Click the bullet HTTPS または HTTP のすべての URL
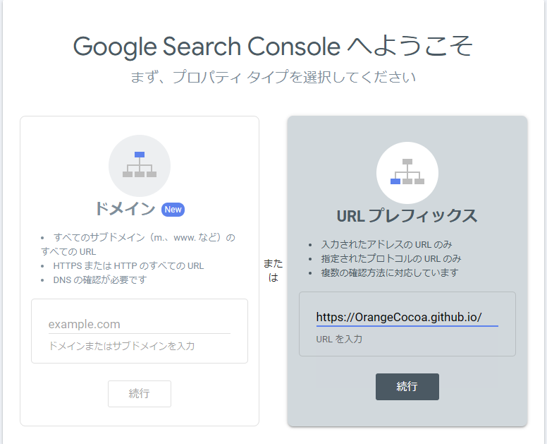Image resolution: width=547 pixels, height=444 pixels. pos(128,266)
